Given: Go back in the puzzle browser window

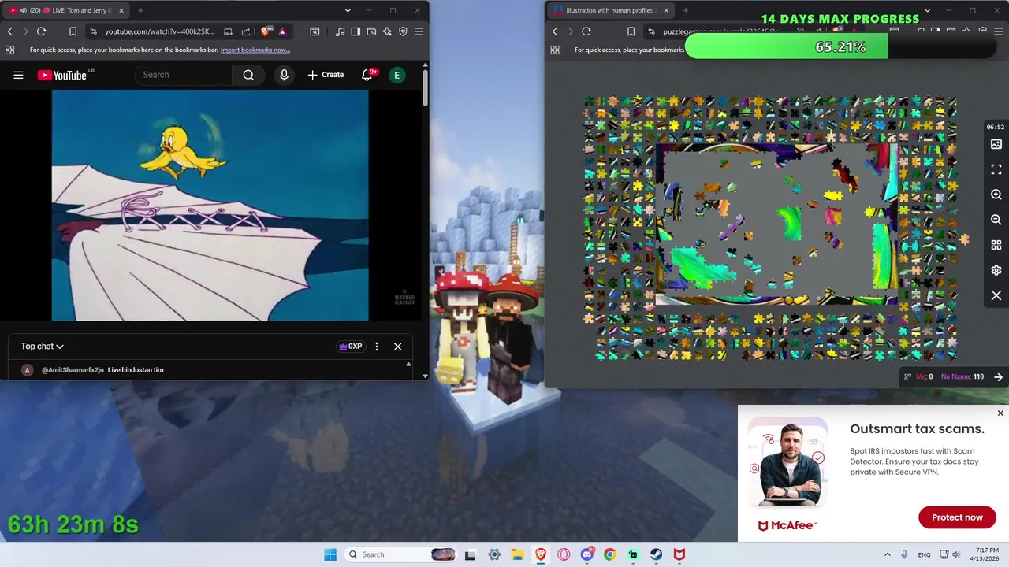Looking at the screenshot, I should coord(555,31).
